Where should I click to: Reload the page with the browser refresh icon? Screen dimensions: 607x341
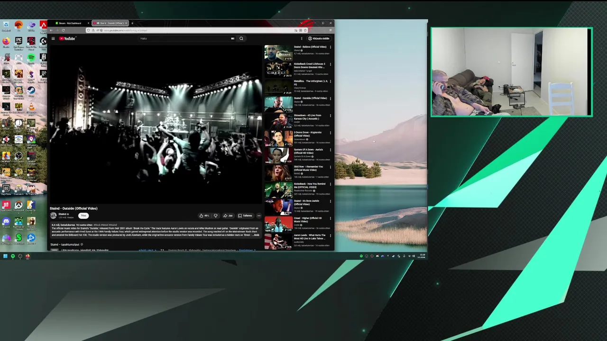point(63,30)
